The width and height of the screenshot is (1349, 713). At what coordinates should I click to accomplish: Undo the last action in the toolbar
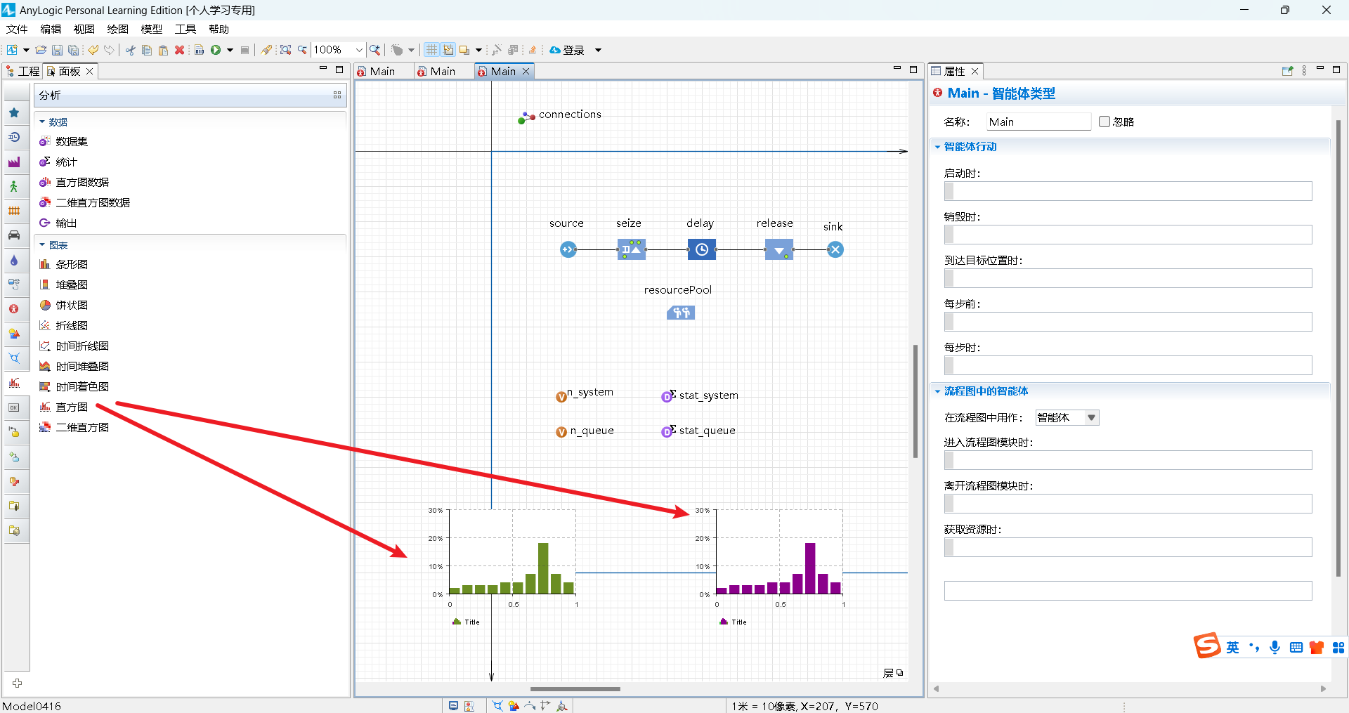coord(93,50)
